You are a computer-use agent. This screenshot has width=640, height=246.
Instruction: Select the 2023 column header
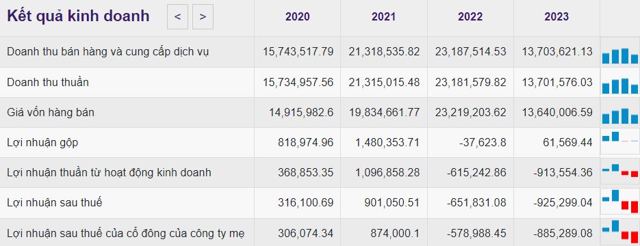556,16
